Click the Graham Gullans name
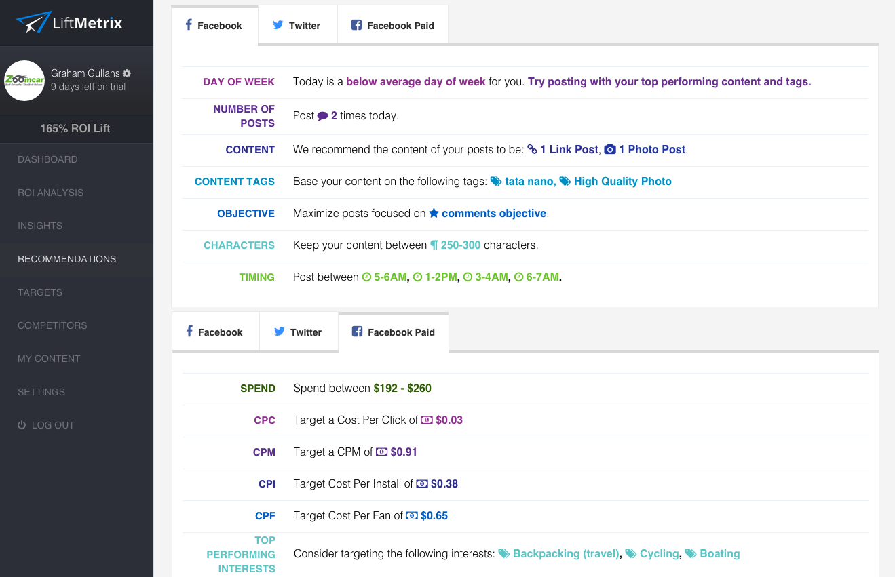Screen dimensions: 895x577 (85, 73)
